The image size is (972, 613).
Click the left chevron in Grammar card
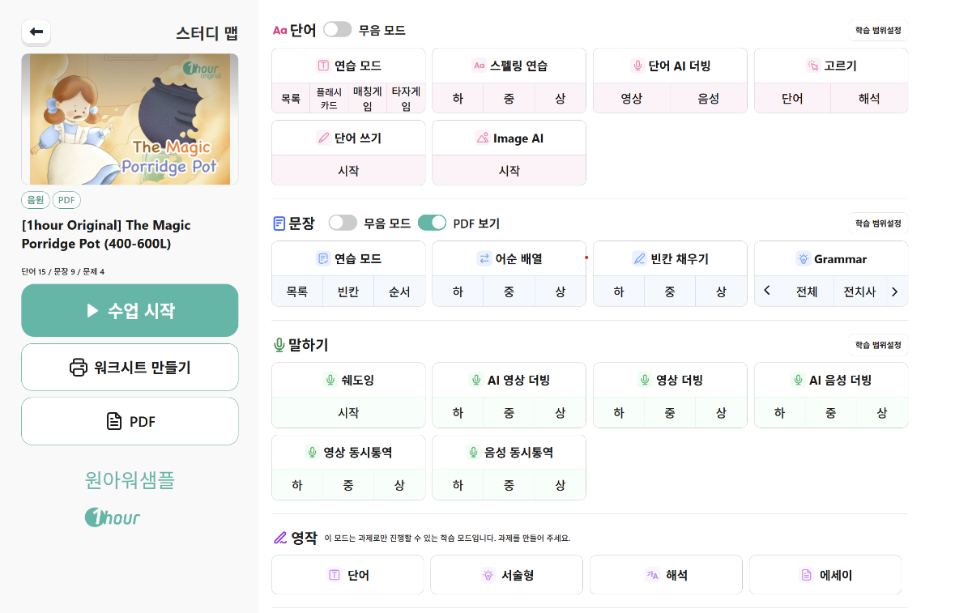(x=767, y=292)
